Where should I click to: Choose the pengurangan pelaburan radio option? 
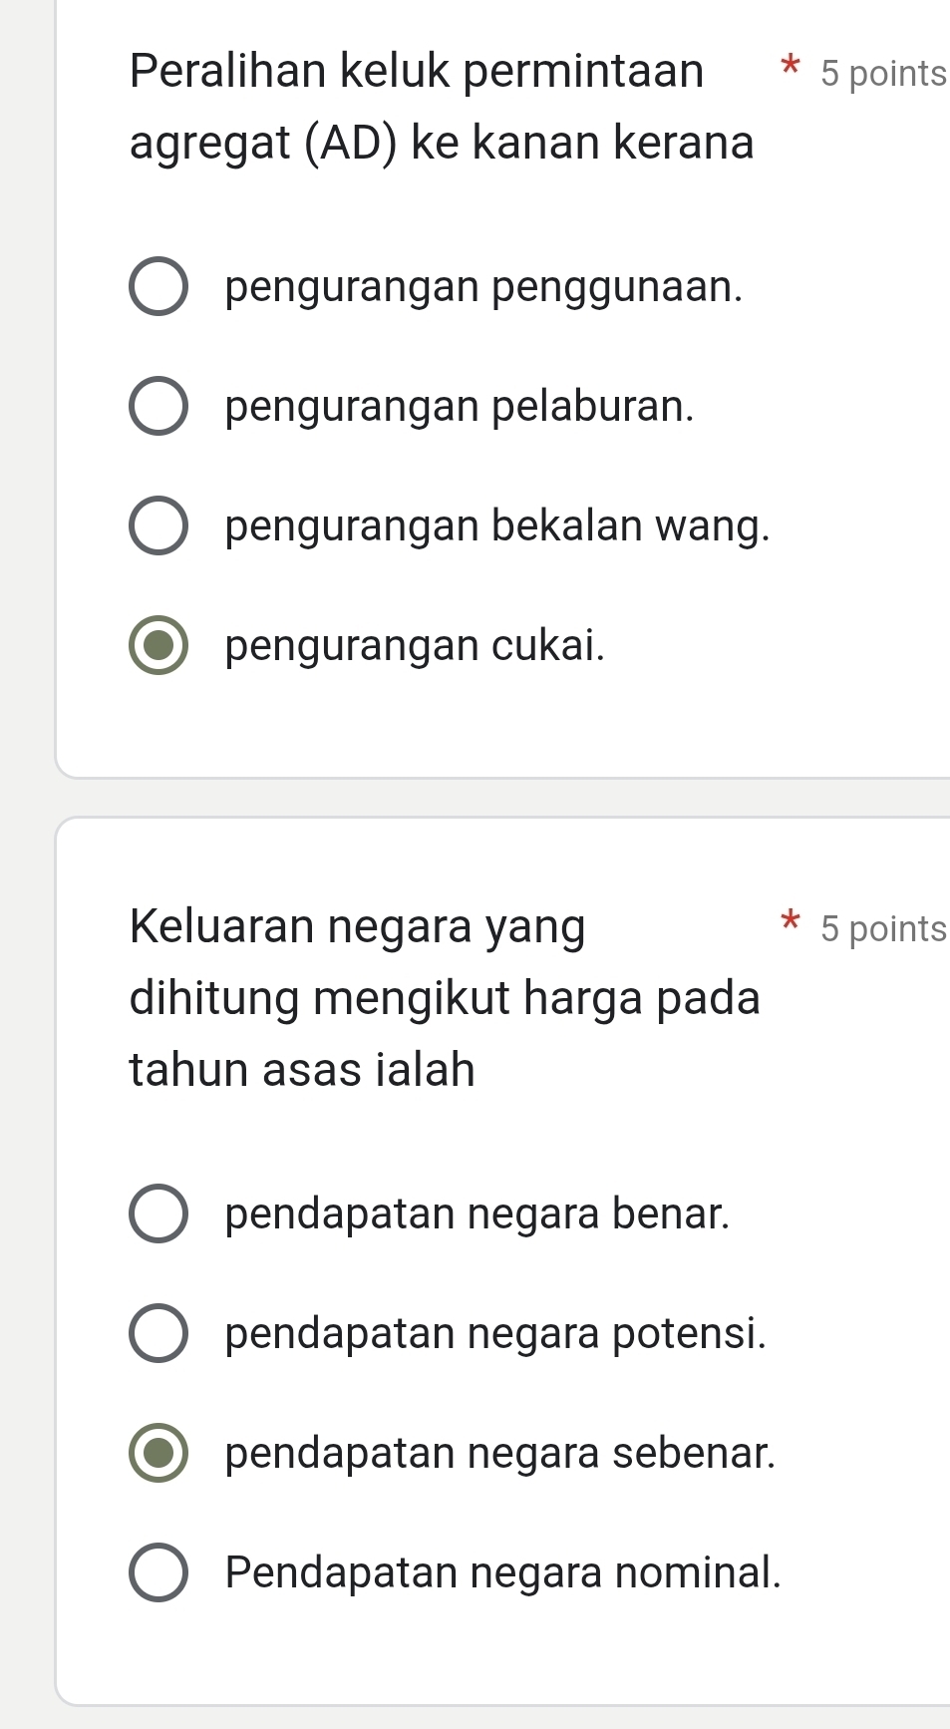158,407
